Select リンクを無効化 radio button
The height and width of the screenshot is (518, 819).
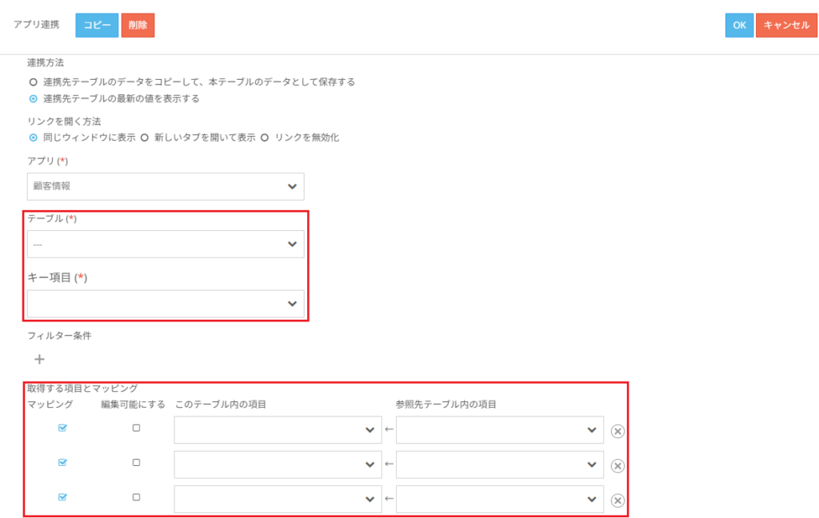(265, 137)
